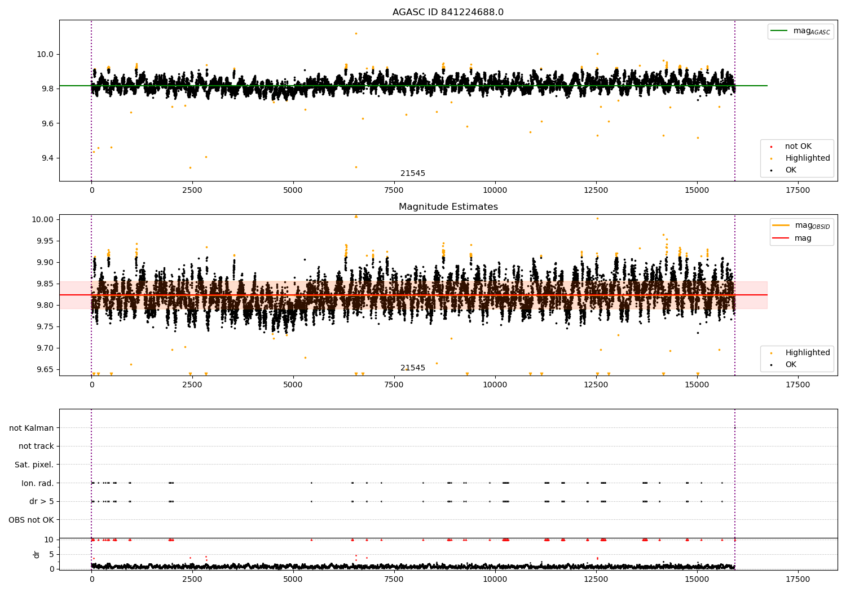Click the highest orange outlier above 10.0 in top plot

point(356,33)
